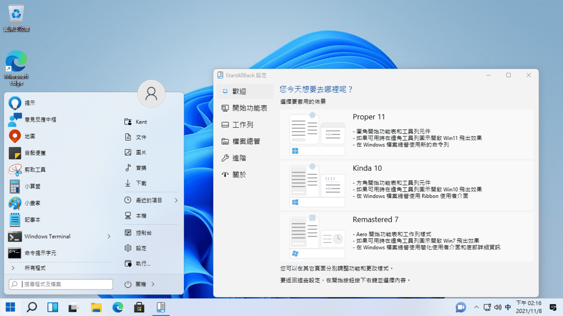Screen dimensions: 563x316
Task: Open the 關機 shutdown options arrow
Action: [153, 284]
